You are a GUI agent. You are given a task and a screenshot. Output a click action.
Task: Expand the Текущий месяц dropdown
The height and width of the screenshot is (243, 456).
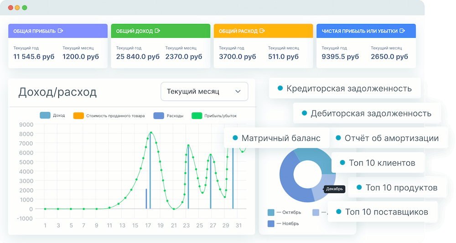204,91
